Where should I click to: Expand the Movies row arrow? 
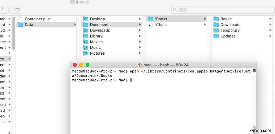[140, 42]
